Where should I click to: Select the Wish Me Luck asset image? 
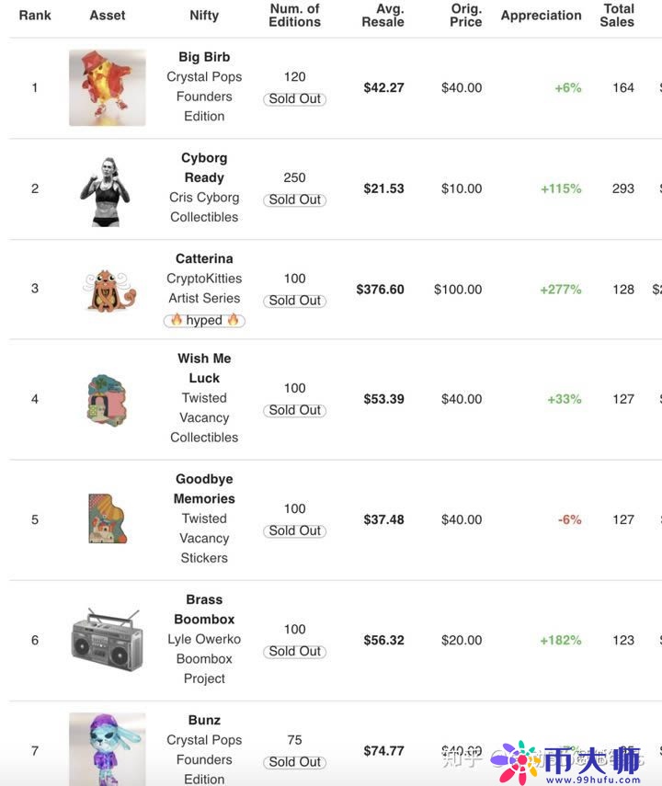point(107,399)
